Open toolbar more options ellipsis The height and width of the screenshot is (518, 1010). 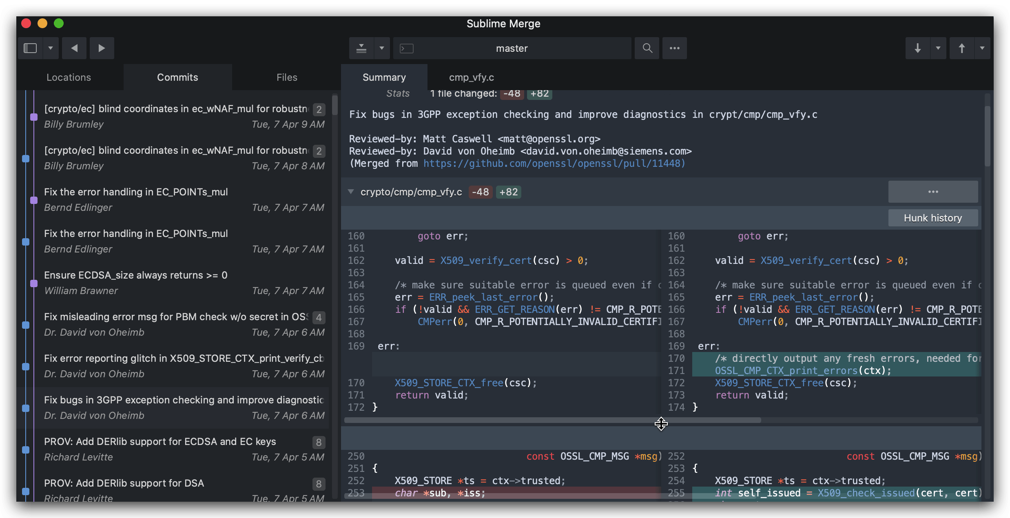(x=674, y=48)
